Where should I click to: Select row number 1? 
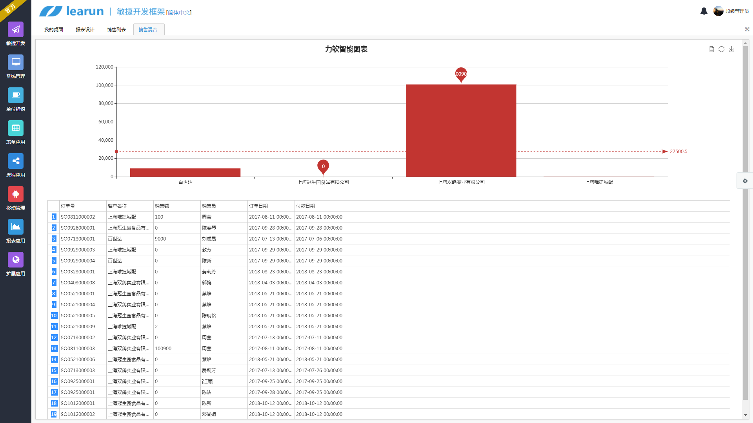(54, 217)
